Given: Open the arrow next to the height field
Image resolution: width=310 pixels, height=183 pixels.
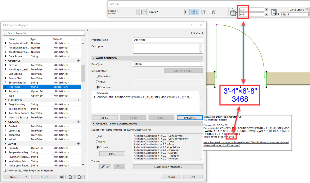Looking at the screenshot, I should pos(267,14).
